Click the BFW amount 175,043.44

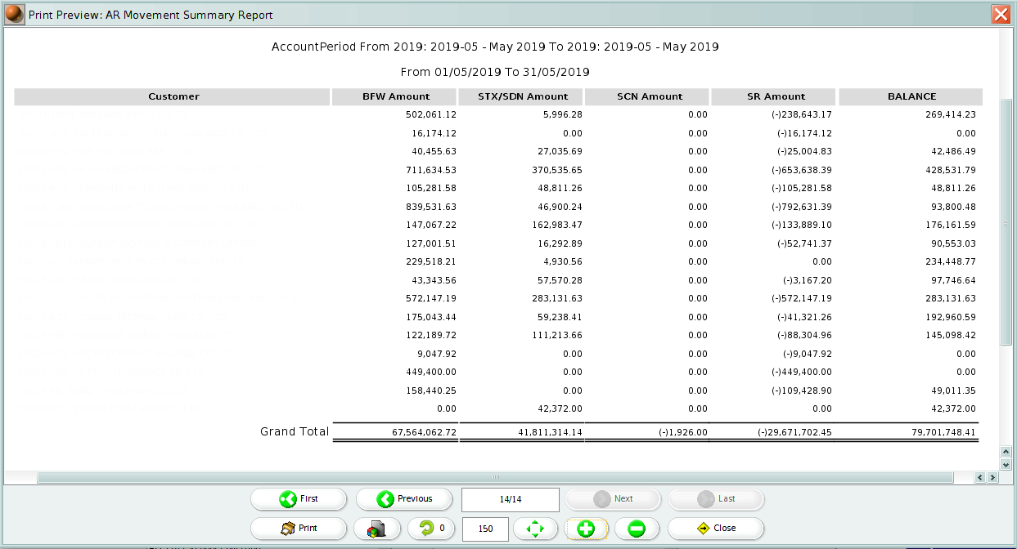coord(430,317)
